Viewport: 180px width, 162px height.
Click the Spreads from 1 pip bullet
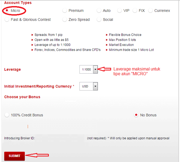[x=47, y=35]
